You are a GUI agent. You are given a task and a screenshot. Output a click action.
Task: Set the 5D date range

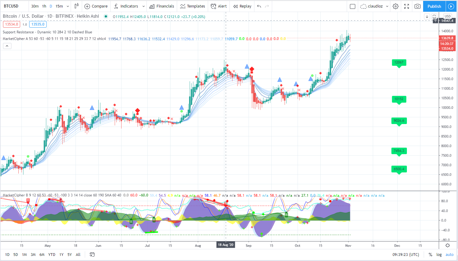(x=16, y=254)
